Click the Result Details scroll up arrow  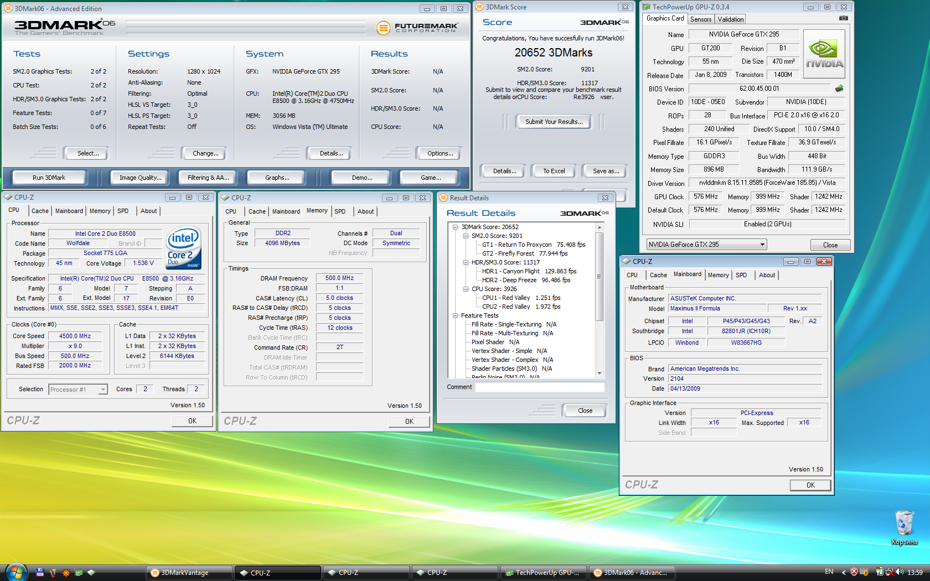[x=599, y=227]
